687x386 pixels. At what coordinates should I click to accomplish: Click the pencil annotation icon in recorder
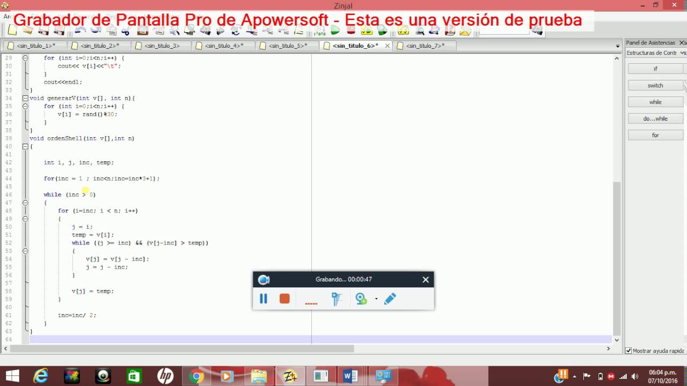[390, 299]
